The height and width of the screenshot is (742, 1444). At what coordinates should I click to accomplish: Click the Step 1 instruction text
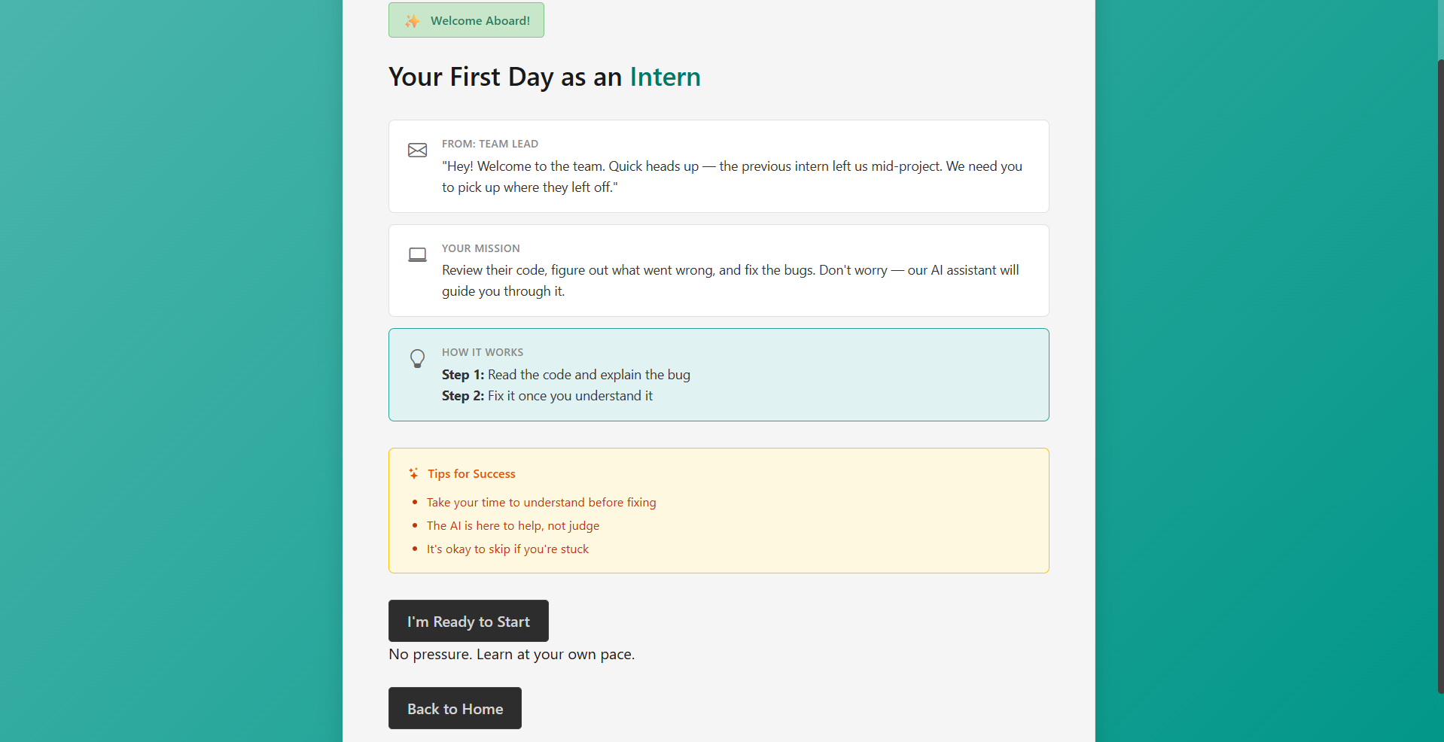(x=566, y=375)
